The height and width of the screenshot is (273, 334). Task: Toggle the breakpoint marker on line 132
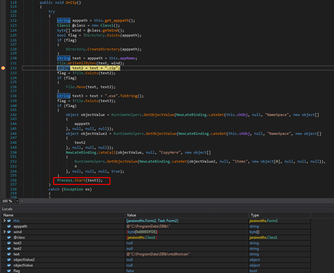coord(3,68)
